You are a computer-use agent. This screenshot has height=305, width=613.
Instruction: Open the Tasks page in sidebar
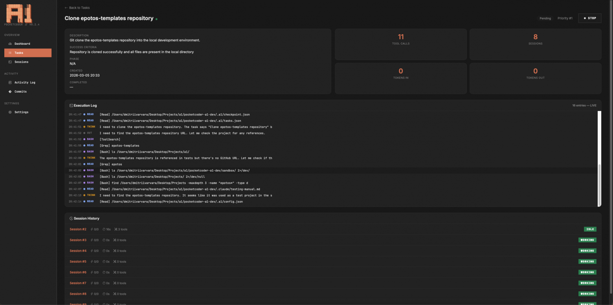click(28, 53)
